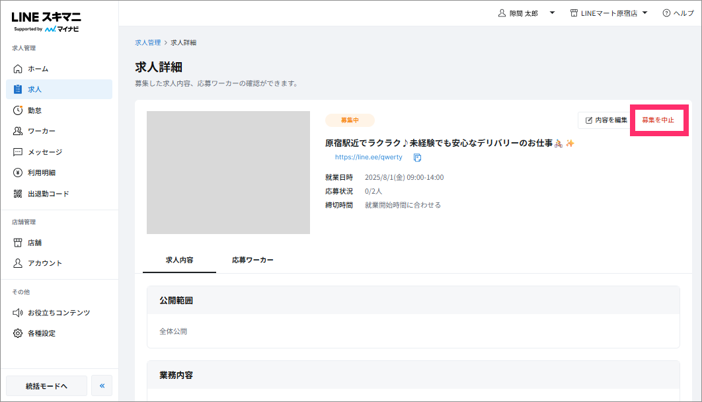Click the 勤怠 clock icon
The image size is (702, 402).
point(17,110)
